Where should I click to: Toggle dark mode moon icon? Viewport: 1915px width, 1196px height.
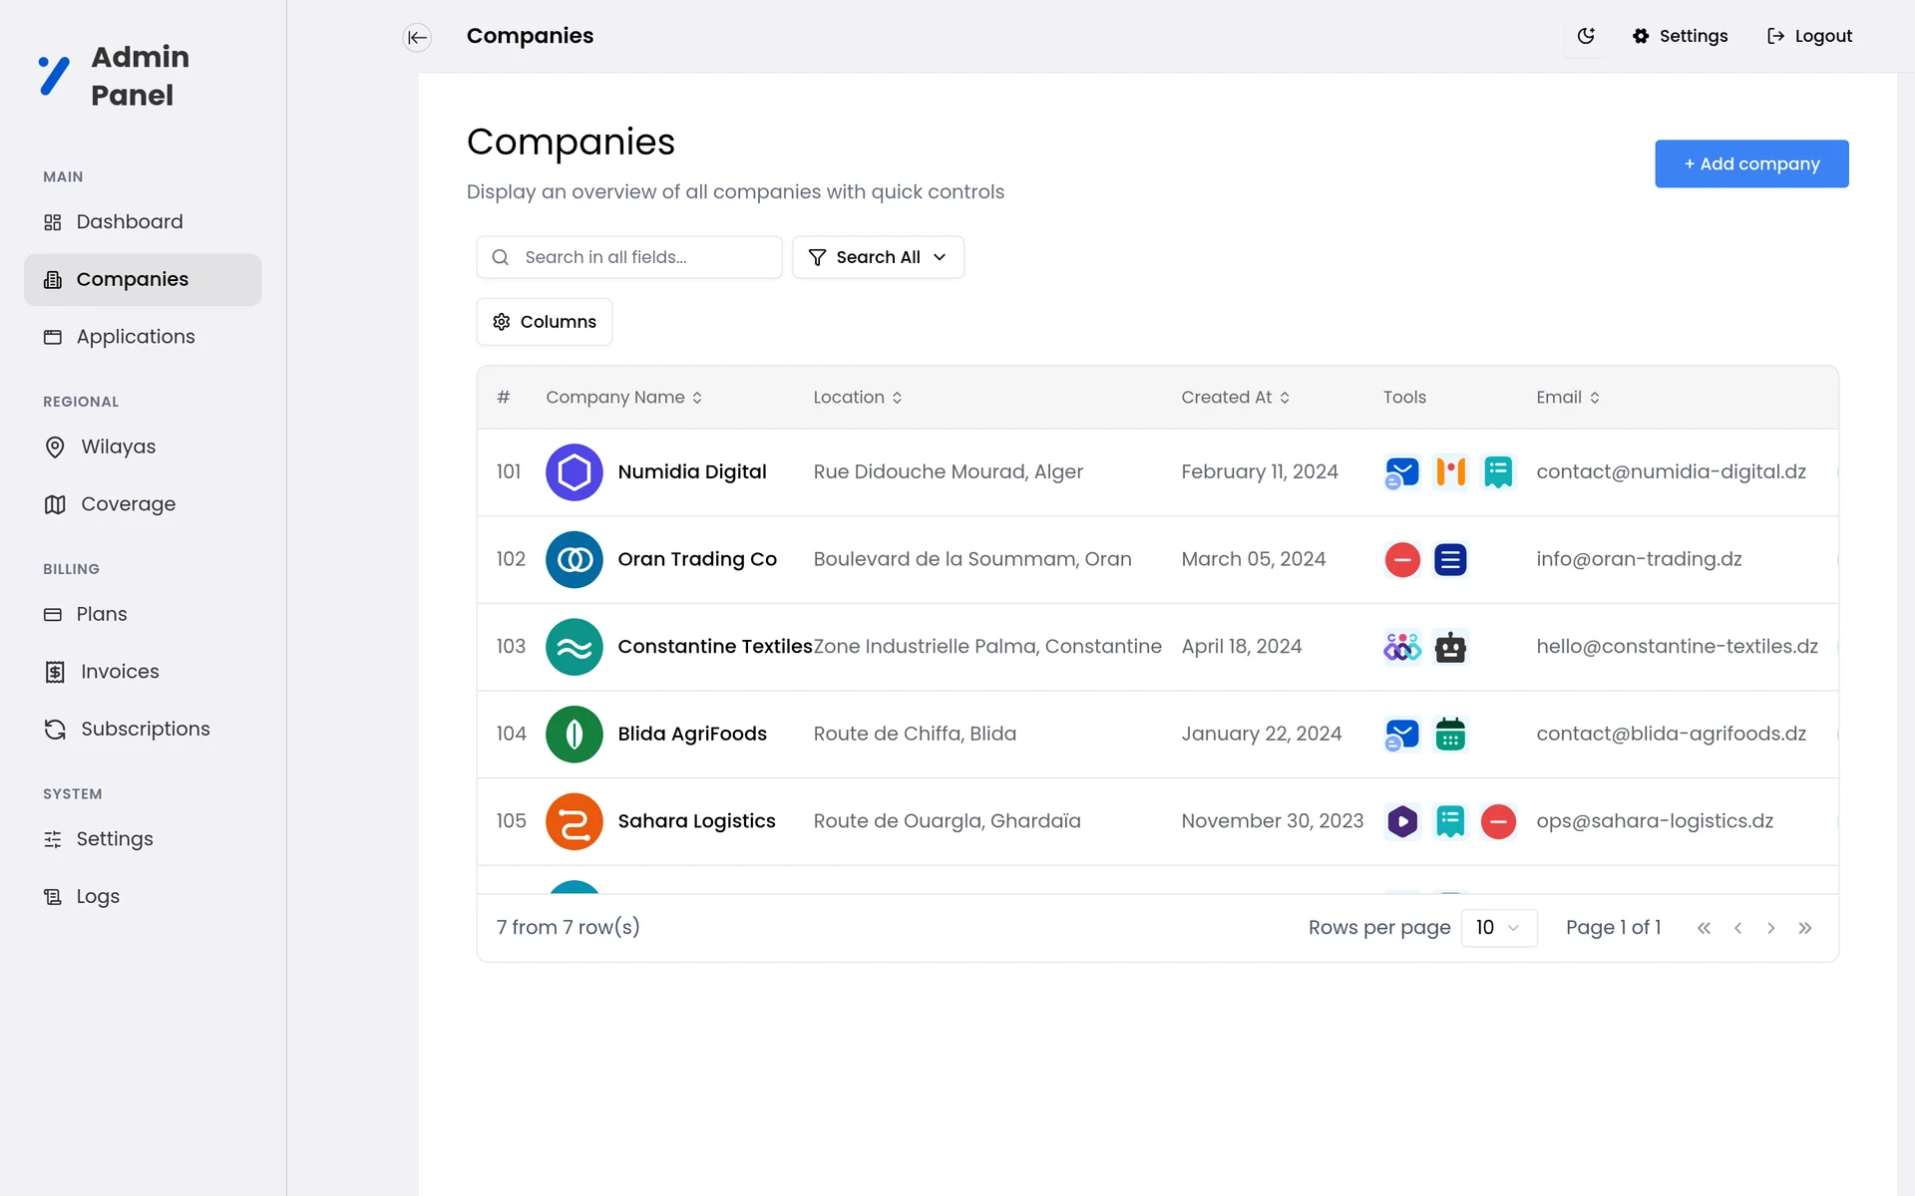(1586, 36)
